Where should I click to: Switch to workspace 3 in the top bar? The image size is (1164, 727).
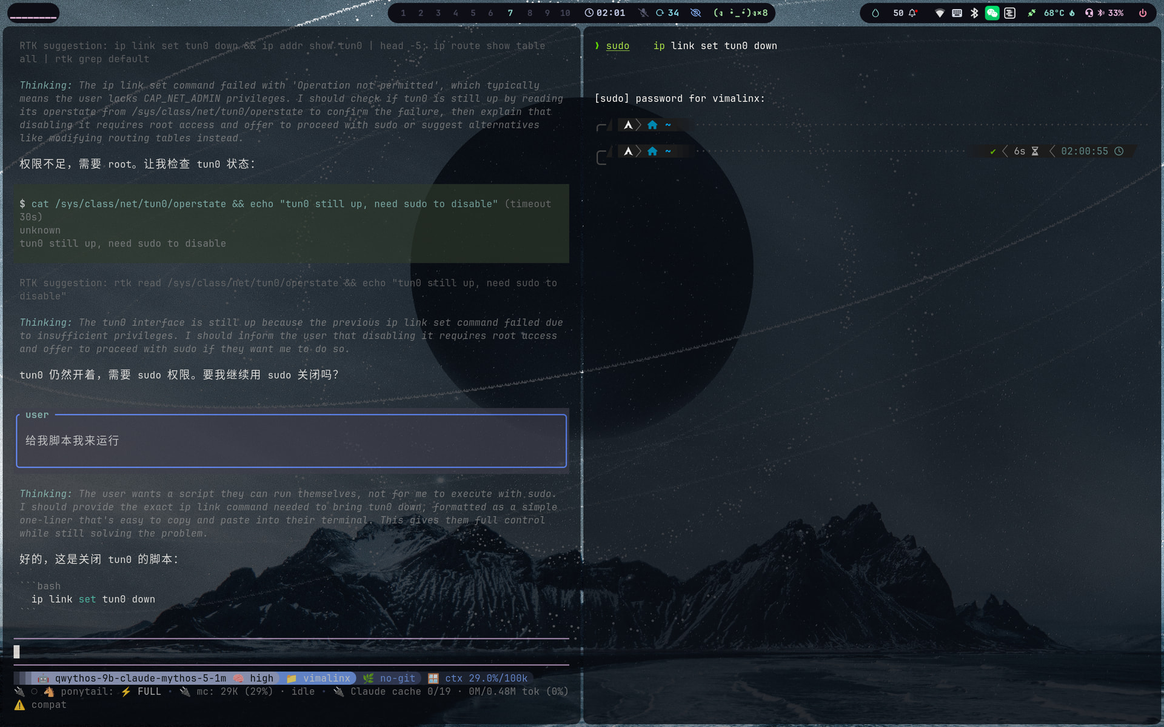point(438,13)
